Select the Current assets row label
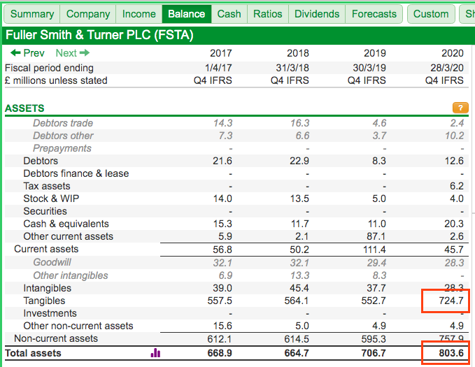Image resolution: width=475 pixels, height=367 pixels. (x=46, y=249)
